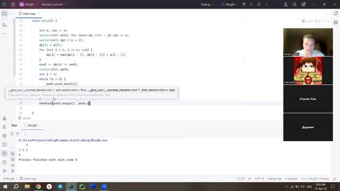Viewport: 340px width, 191px height.
Task: Click the main.cpp breadcrumb in the status bar
Action: tap(28, 179)
